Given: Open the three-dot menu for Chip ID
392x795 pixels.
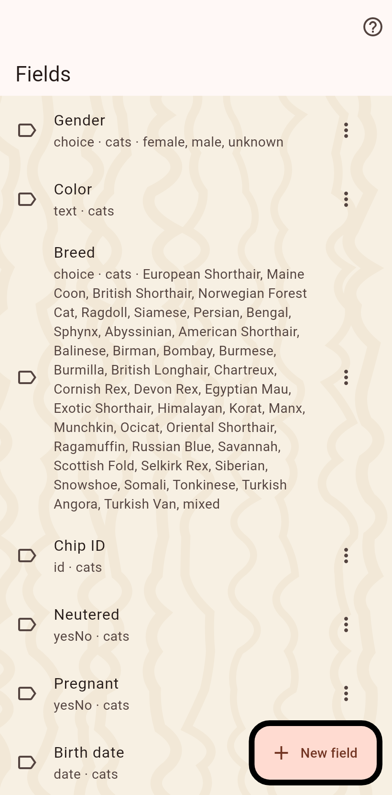Looking at the screenshot, I should click(x=346, y=556).
